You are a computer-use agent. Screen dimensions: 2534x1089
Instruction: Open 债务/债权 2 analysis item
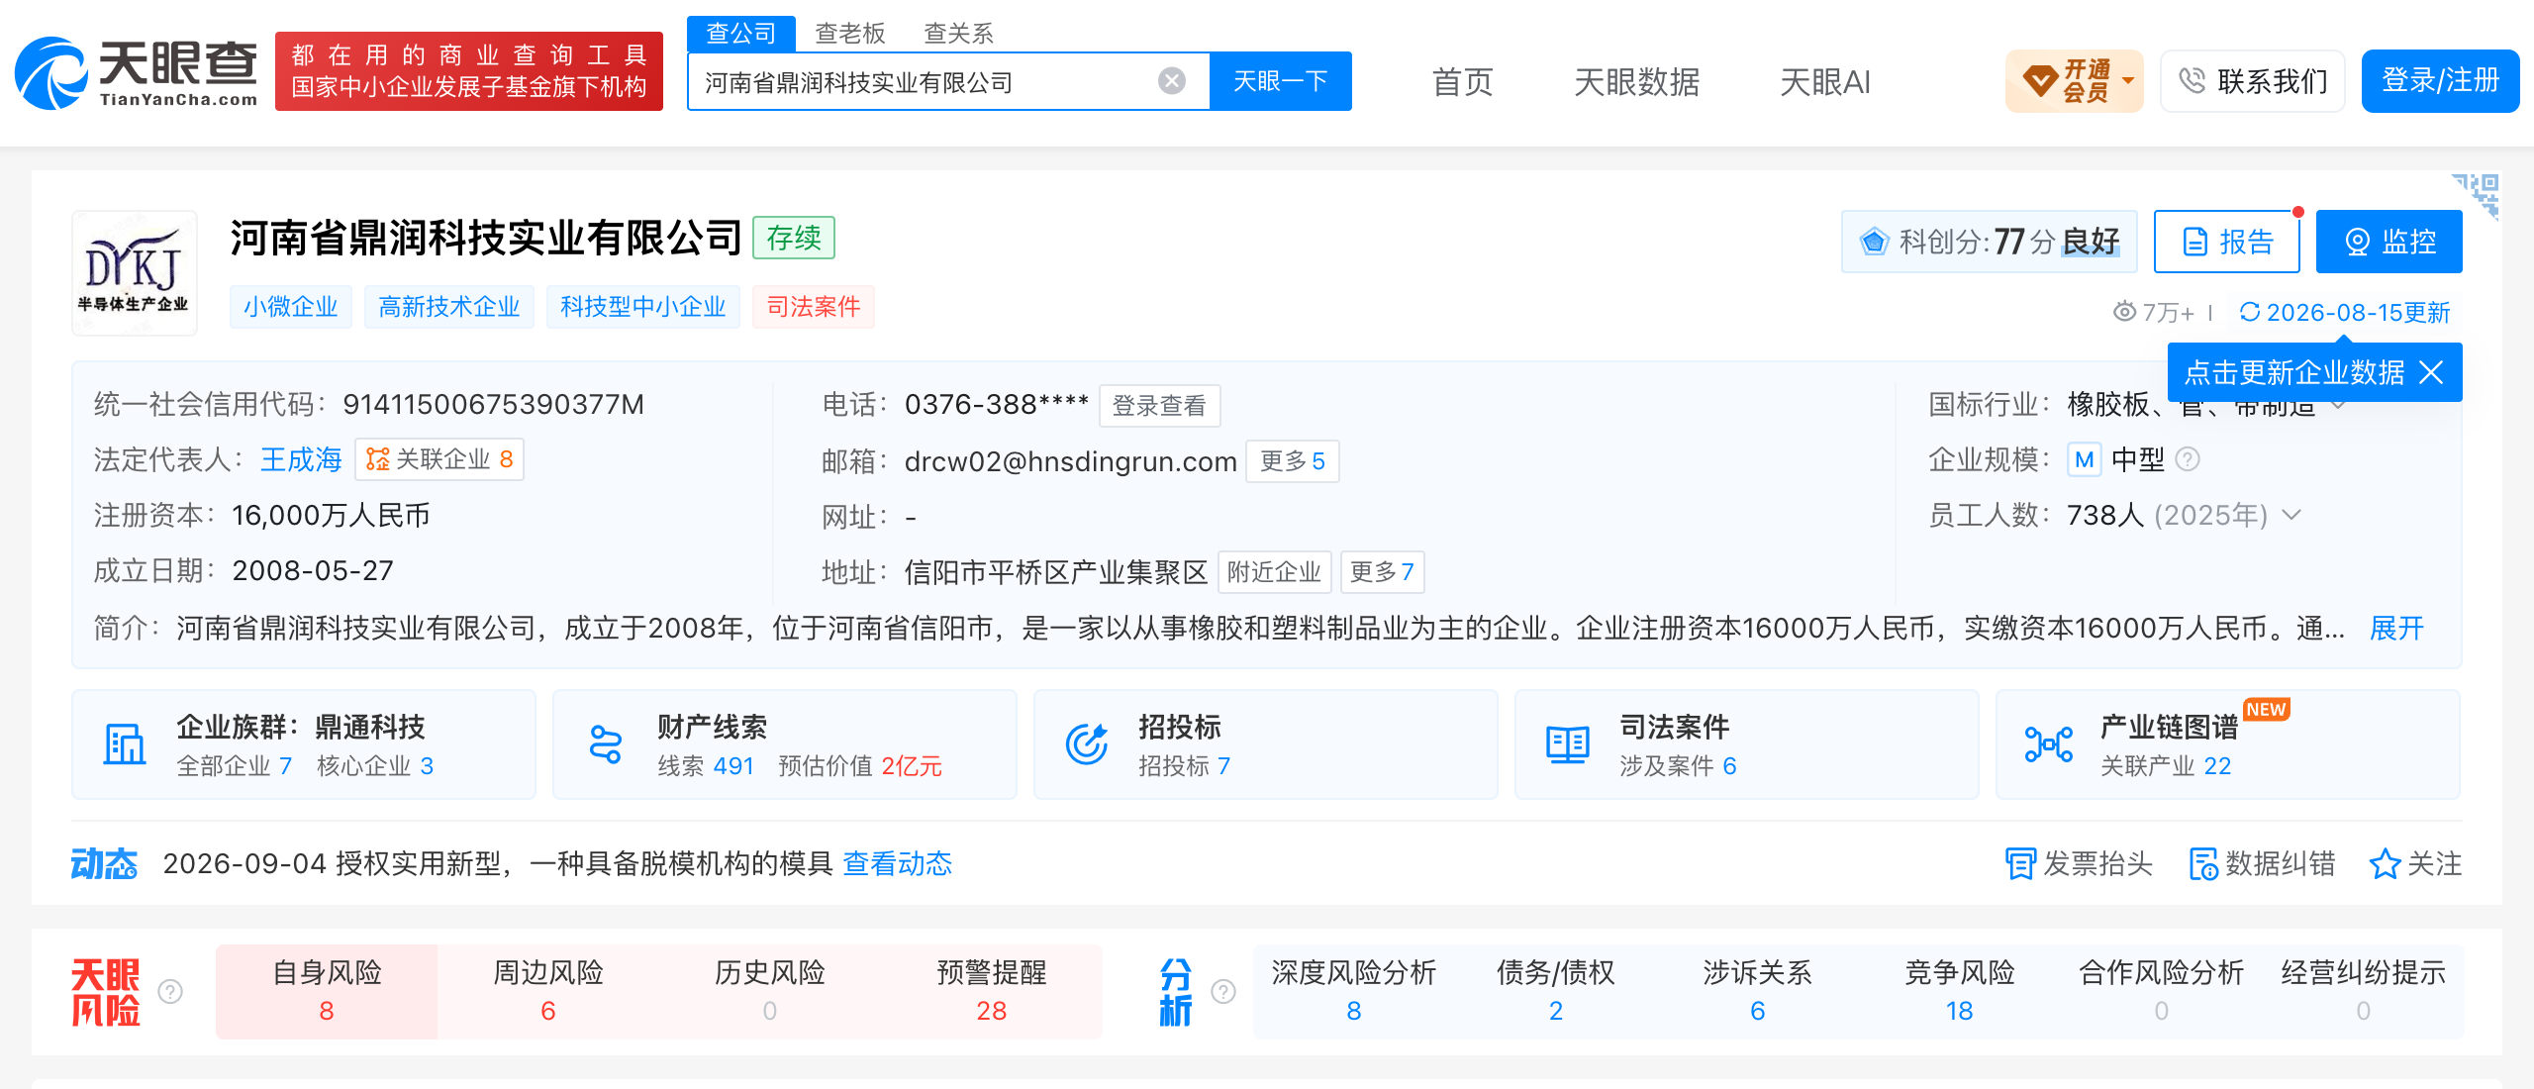(1555, 991)
